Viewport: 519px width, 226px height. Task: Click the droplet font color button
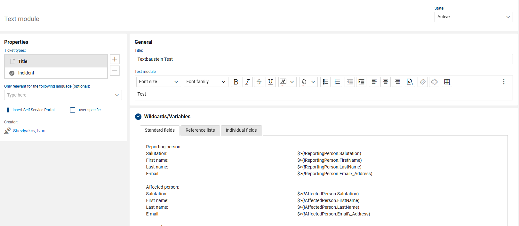(304, 82)
